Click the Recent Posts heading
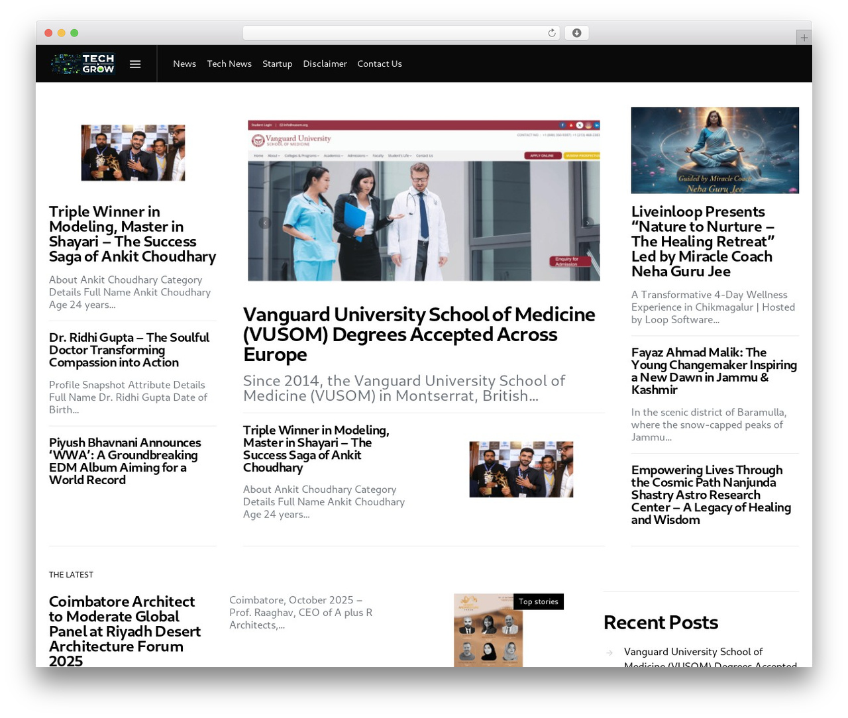The height and width of the screenshot is (718, 848). (661, 623)
